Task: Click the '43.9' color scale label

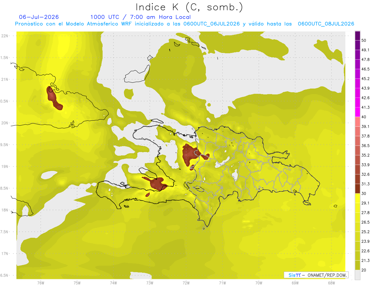Action: point(366,88)
